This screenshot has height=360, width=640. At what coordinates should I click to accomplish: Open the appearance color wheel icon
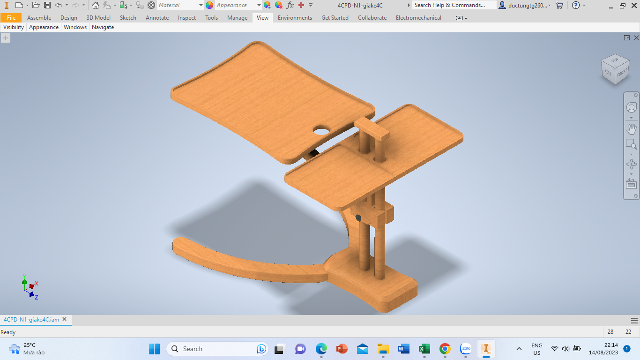click(209, 5)
